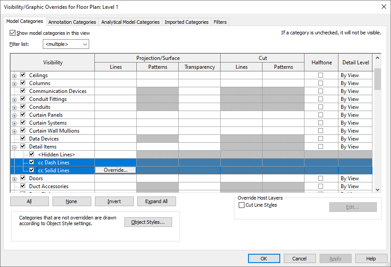Select the Model Categories tab
Image resolution: width=391 pixels, height=267 pixels.
pos(25,21)
